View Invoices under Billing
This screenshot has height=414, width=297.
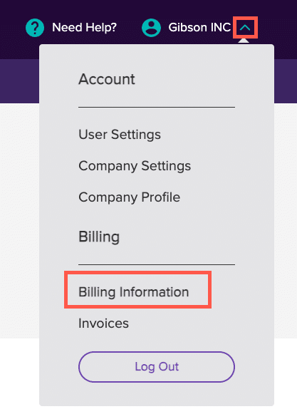(103, 324)
